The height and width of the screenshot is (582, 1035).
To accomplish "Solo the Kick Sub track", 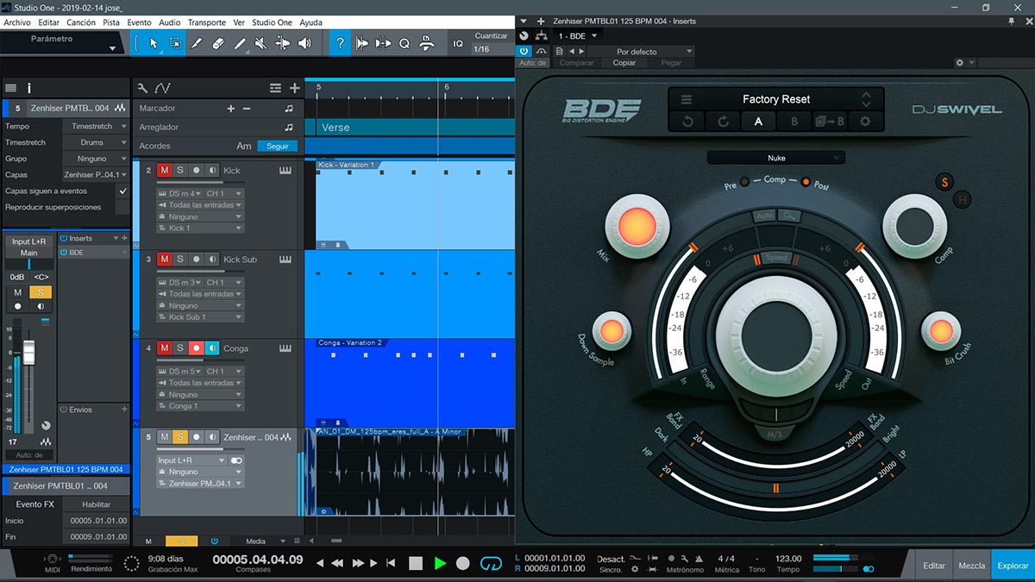I will coord(180,260).
